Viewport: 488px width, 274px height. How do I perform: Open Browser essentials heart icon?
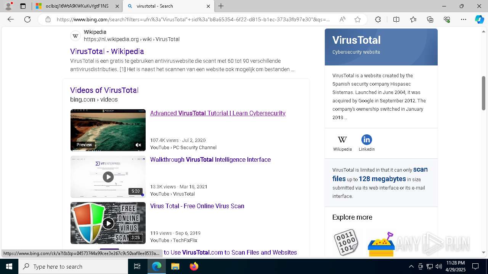[447, 19]
